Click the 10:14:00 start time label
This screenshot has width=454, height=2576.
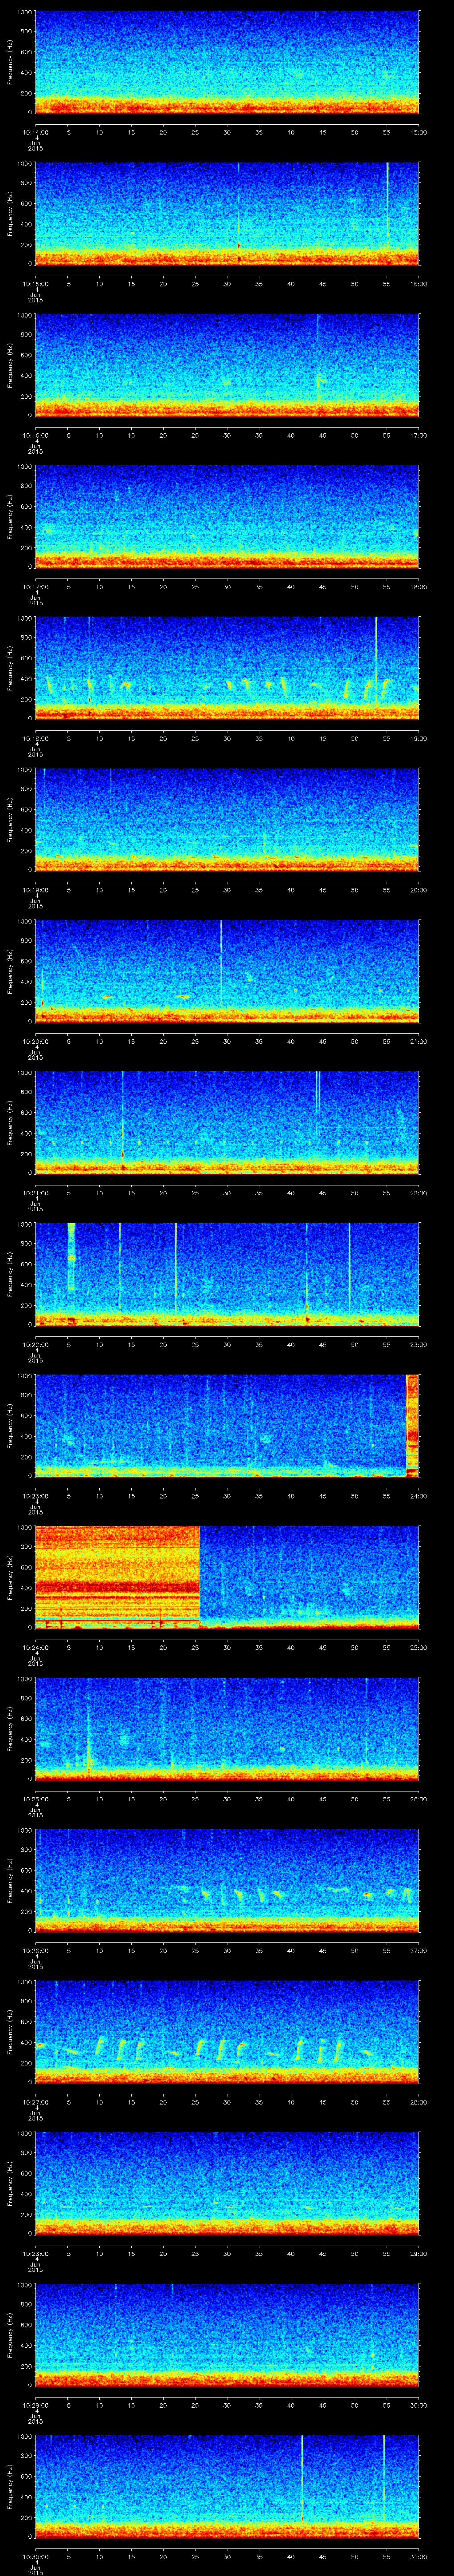[x=35, y=132]
